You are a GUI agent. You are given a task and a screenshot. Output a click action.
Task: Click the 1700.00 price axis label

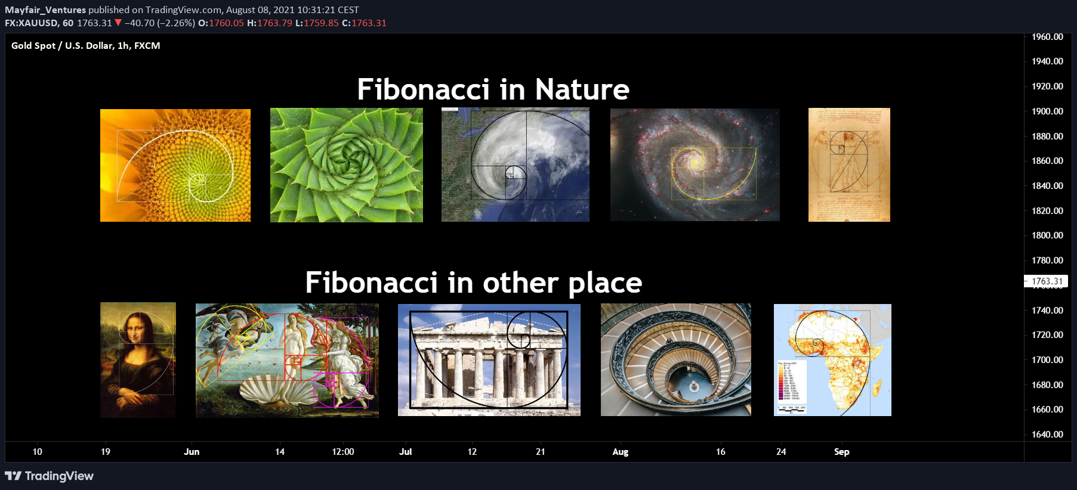[1047, 360]
